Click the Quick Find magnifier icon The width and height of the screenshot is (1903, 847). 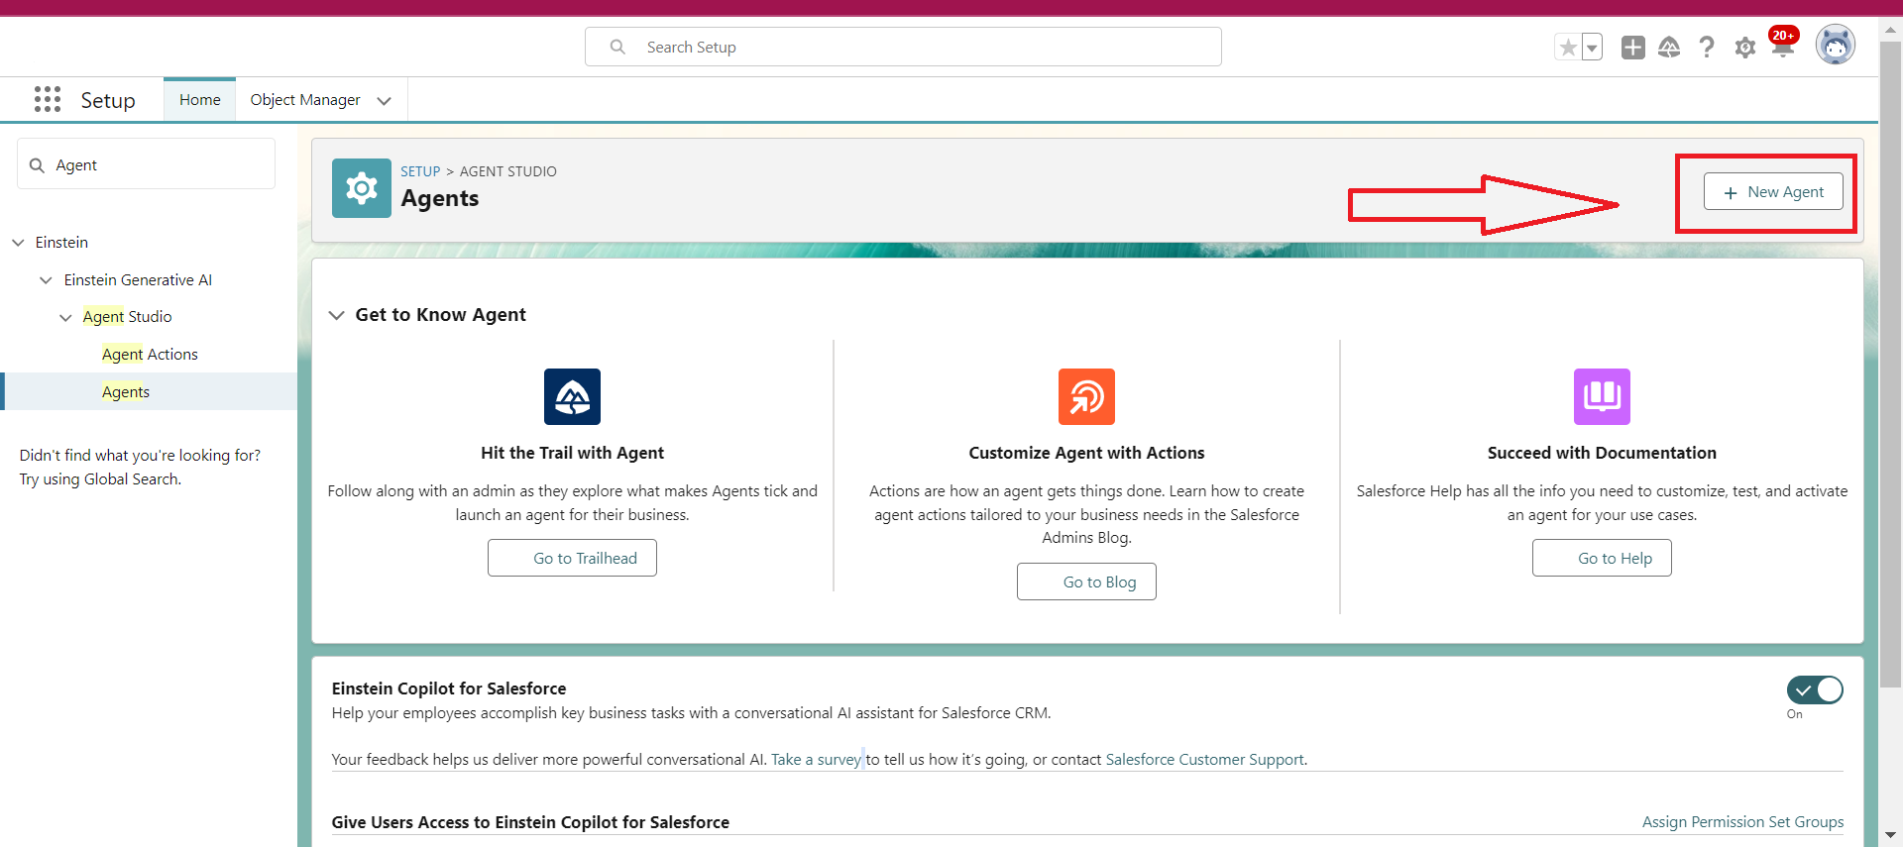pyautogui.click(x=37, y=165)
